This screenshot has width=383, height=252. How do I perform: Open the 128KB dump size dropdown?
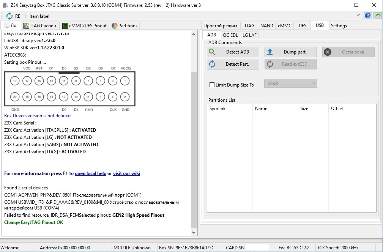click(x=291, y=83)
